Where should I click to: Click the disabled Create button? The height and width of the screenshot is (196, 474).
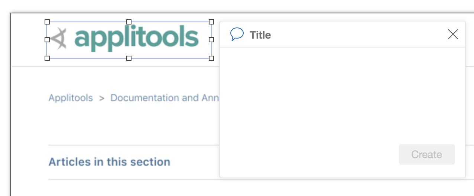pos(426,154)
